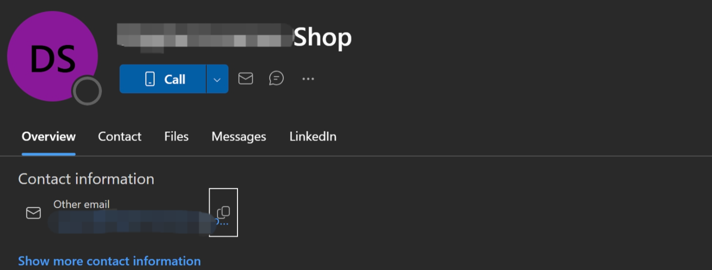Click the presence status circle on avatar
712x270 pixels.
click(x=87, y=90)
